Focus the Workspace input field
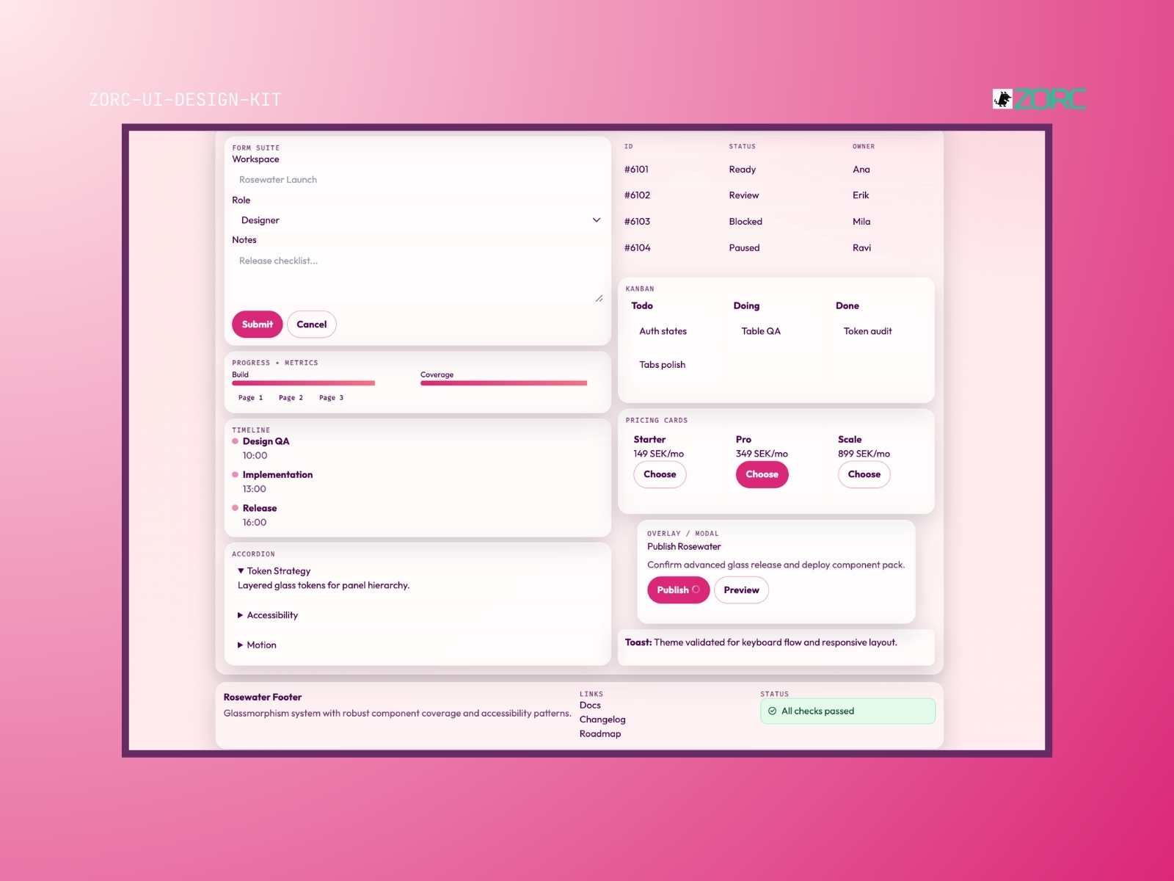Image resolution: width=1174 pixels, height=881 pixels. [418, 180]
